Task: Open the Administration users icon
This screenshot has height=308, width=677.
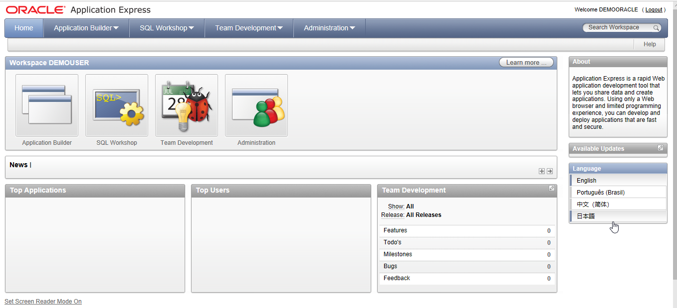Action: [x=256, y=105]
